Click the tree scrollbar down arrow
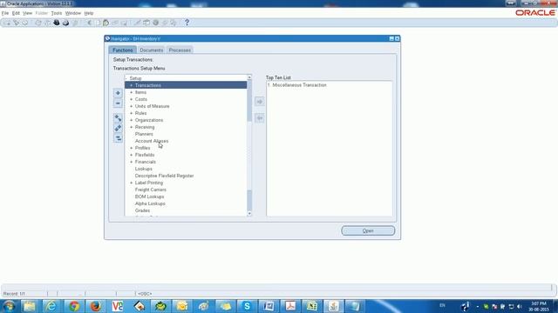The image size is (558, 313). point(249,214)
